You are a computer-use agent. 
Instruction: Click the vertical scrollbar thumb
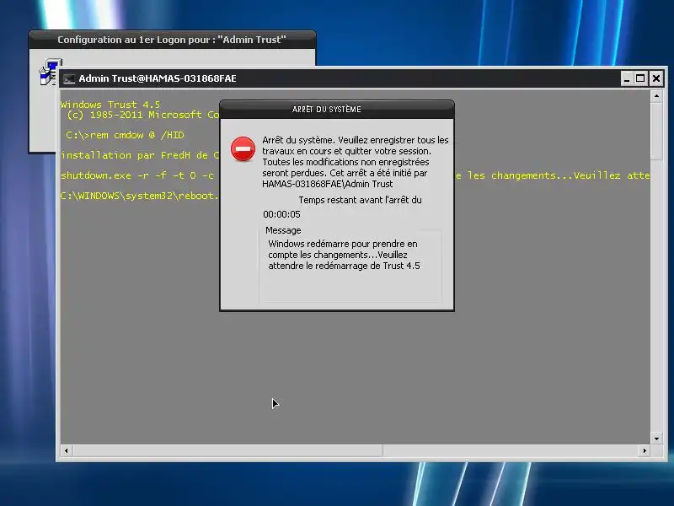click(656, 132)
